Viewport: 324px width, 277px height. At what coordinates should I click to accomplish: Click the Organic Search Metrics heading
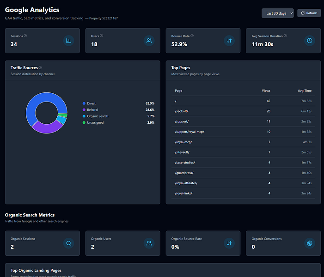(30, 215)
